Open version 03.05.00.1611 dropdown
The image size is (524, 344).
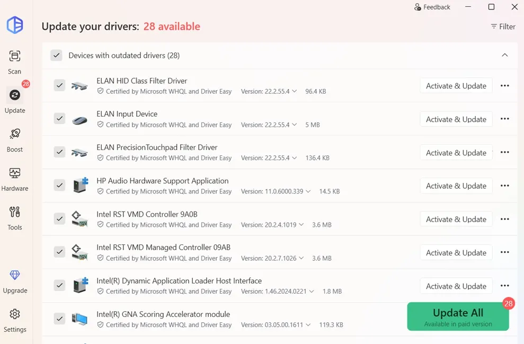[308, 324]
